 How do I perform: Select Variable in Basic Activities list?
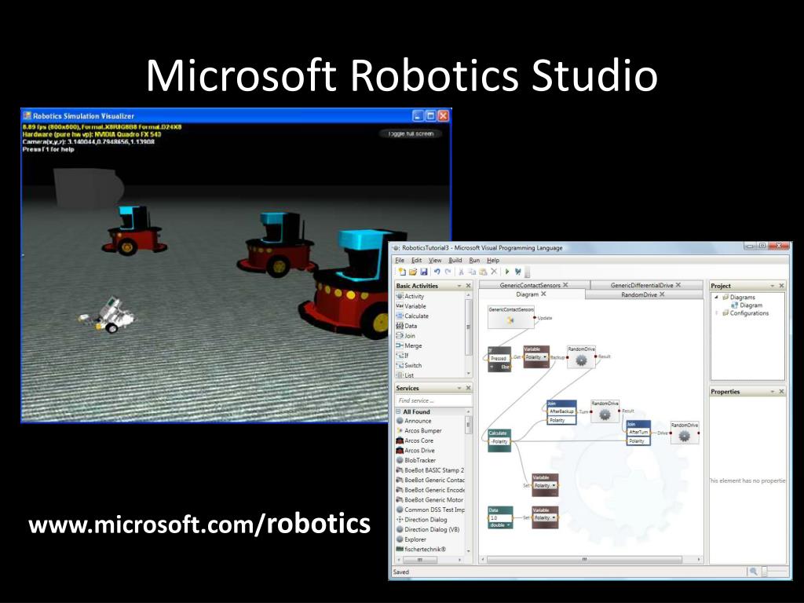[x=411, y=306]
